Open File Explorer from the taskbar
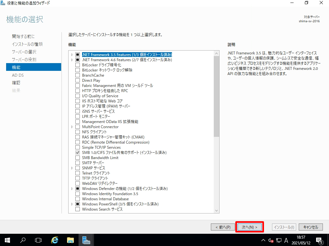 coord(70,240)
